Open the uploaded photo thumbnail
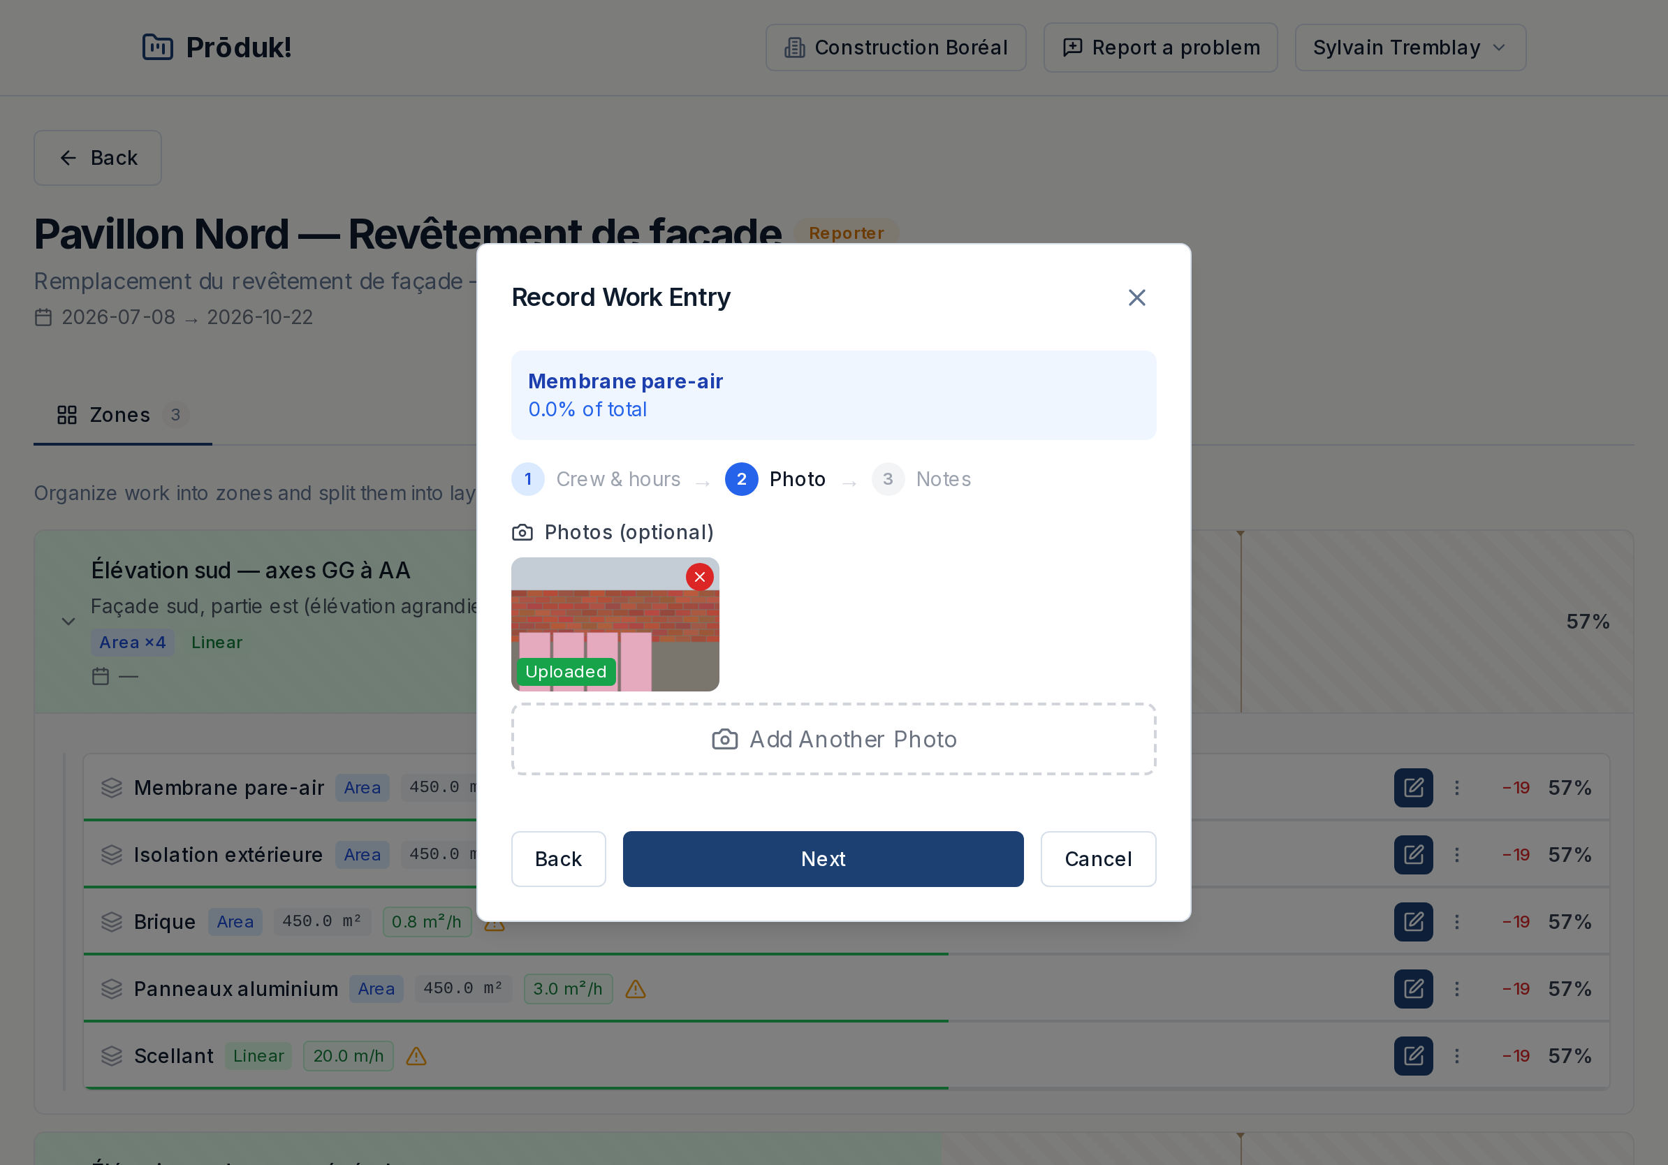The image size is (1668, 1165). 615,624
